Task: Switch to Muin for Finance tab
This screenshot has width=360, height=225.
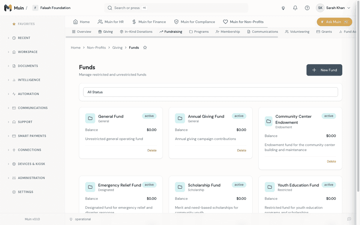Action: [149, 22]
